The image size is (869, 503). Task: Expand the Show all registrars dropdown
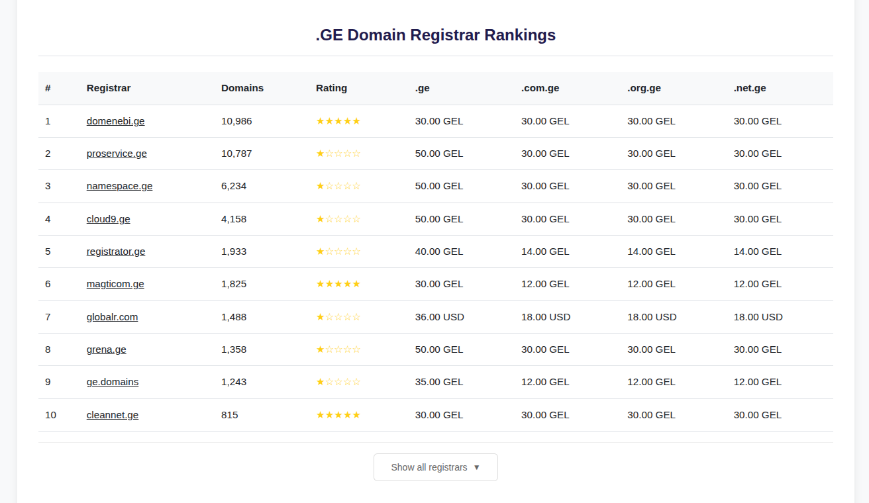click(435, 467)
